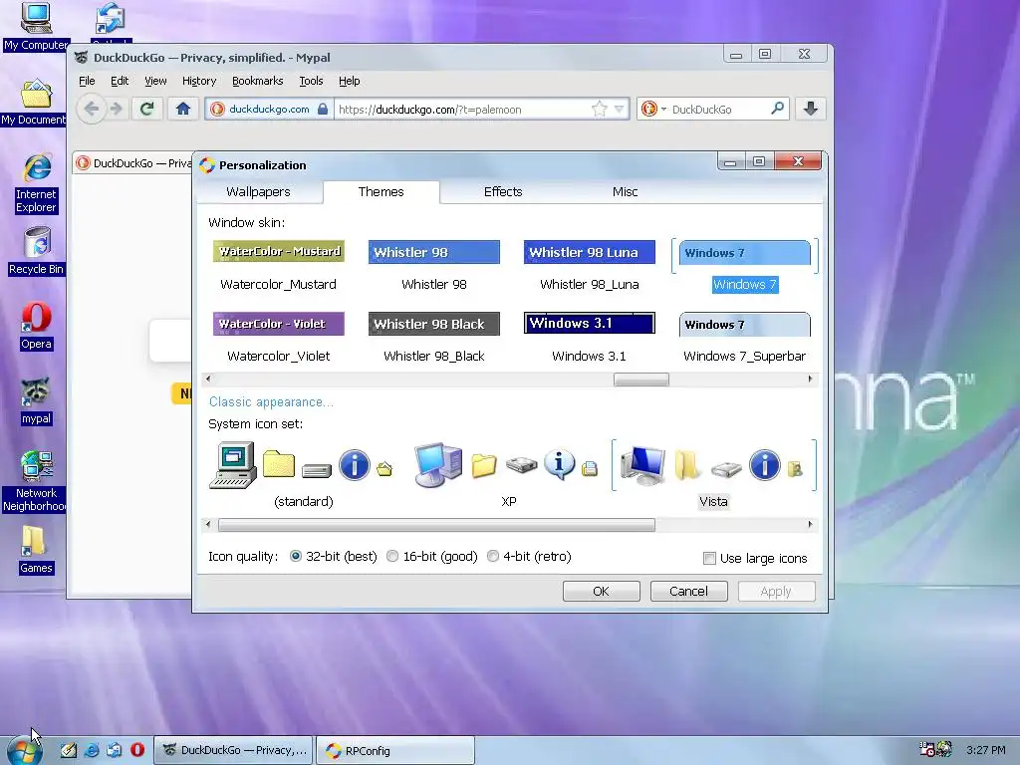The height and width of the screenshot is (765, 1020).
Task: Choose the Whistler 98 window skin
Action: [x=434, y=265]
